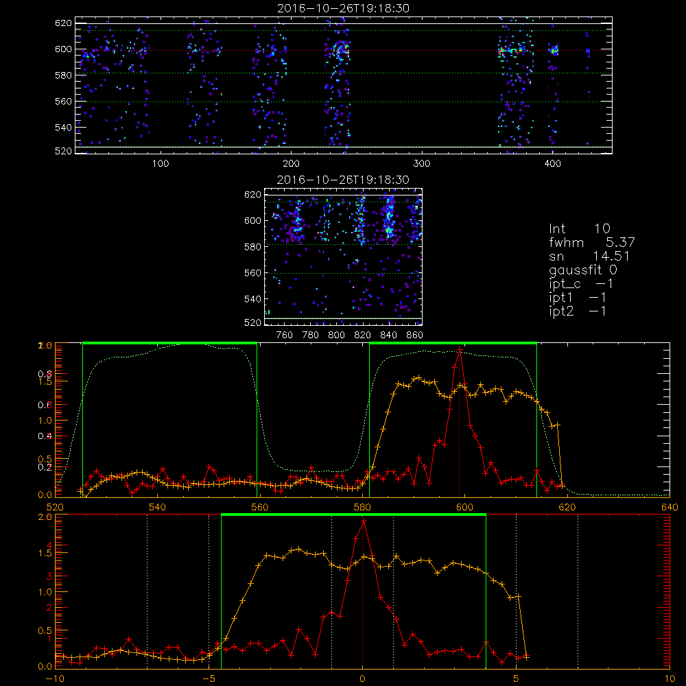Click x-axis label 860 on middle image
The width and height of the screenshot is (686, 686).
click(x=414, y=335)
